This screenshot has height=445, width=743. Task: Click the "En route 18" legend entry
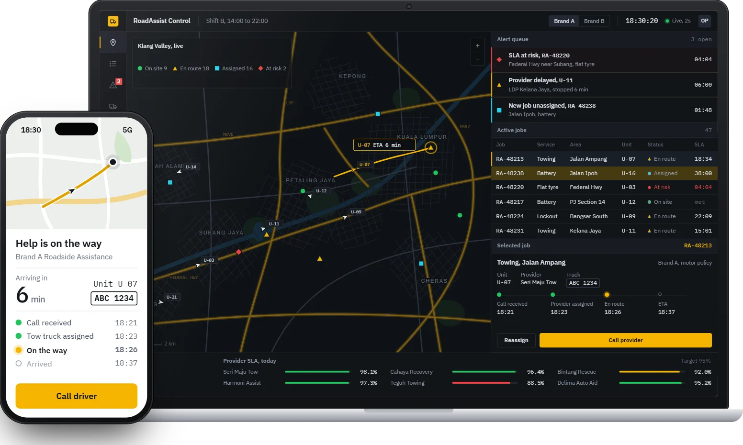tap(191, 68)
